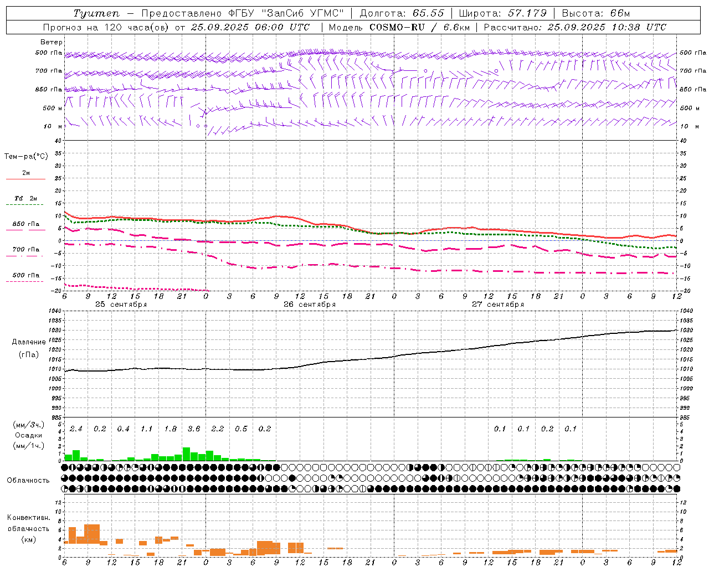This screenshot has height=567, width=709.
Task: Click the "2.2" precipitation value
Action: click(218, 429)
